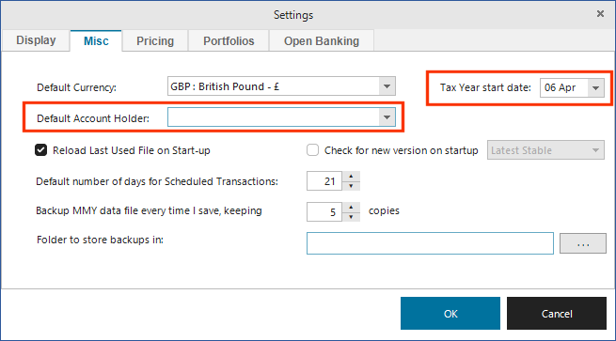Screen dimensions: 616x341
Task: Switch to the Display tab
Action: click(36, 40)
